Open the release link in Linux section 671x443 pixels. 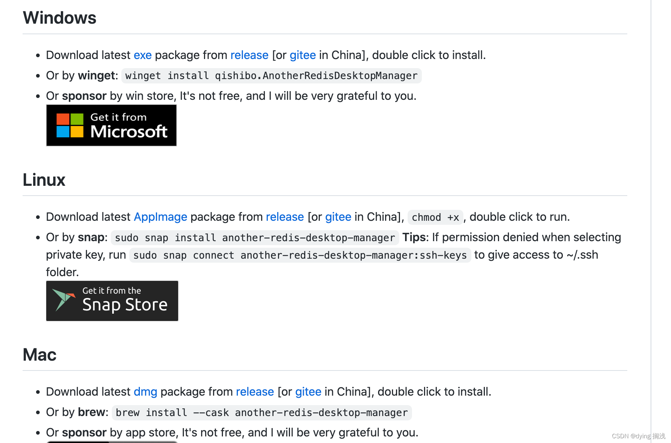click(285, 217)
